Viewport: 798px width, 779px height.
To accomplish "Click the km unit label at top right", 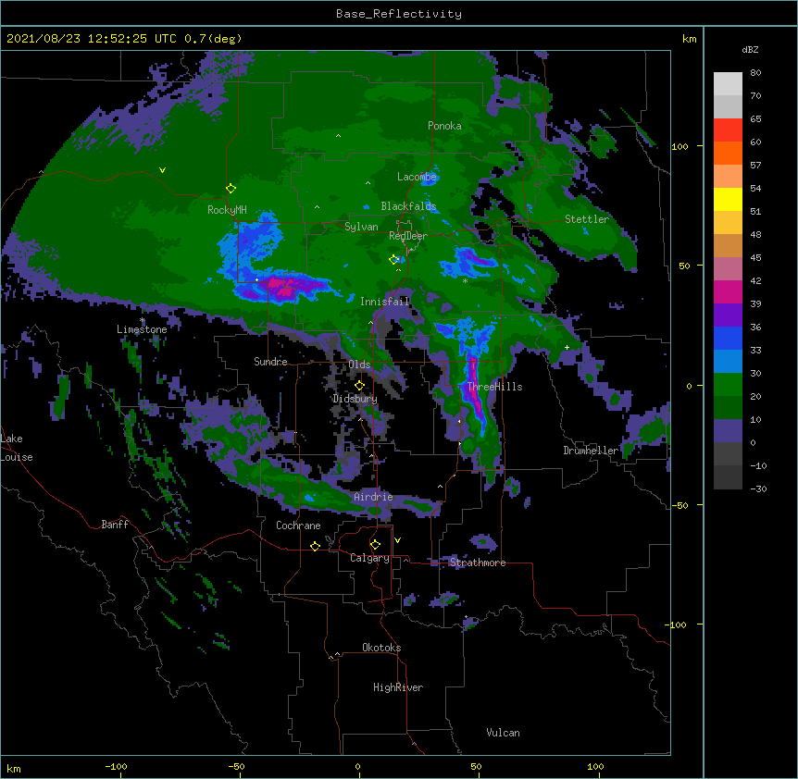I will [x=689, y=39].
